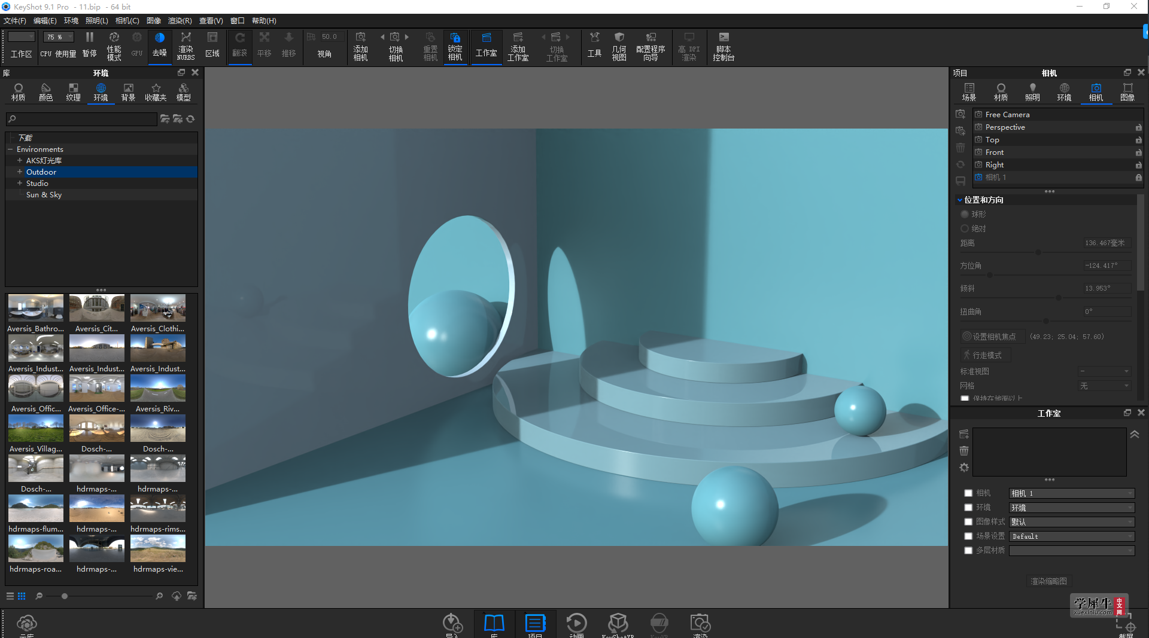Select the absolute (绝对) radio button
This screenshot has width=1149, height=638.
tap(965, 228)
